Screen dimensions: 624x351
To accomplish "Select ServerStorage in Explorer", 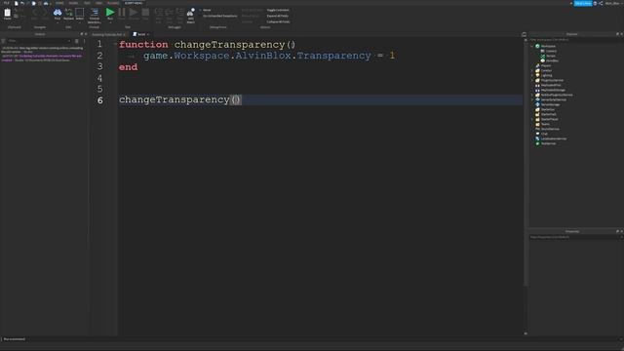I will click(x=550, y=104).
